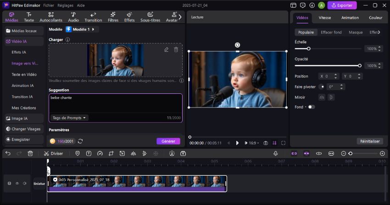The image size is (390, 205).
Task: Select Enregistrer in sidebar
Action: pyautogui.click(x=24, y=140)
